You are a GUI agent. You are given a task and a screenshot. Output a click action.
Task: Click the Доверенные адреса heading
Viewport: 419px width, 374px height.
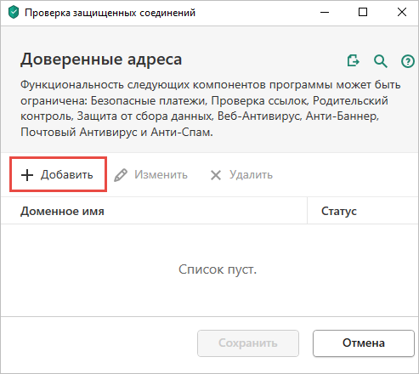(x=101, y=59)
